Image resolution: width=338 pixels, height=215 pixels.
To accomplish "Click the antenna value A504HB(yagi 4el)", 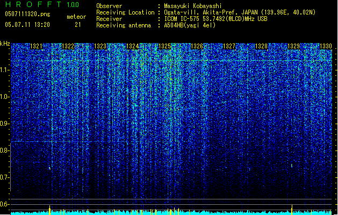I will click(190, 25).
